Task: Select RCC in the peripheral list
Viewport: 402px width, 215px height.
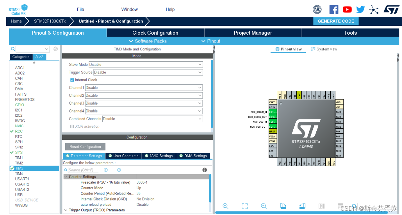Action: click(x=19, y=131)
